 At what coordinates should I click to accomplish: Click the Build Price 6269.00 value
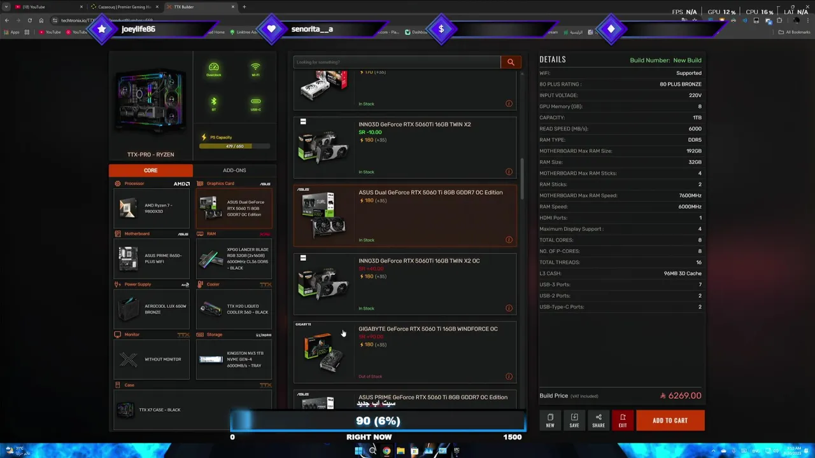pos(681,396)
